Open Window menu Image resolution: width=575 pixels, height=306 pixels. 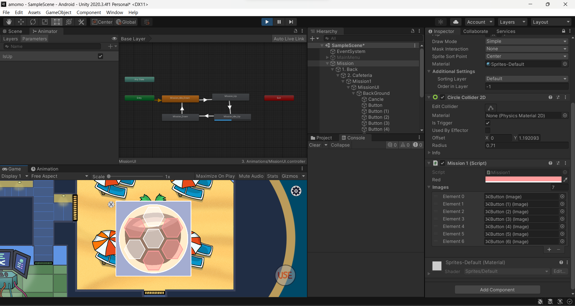115,12
